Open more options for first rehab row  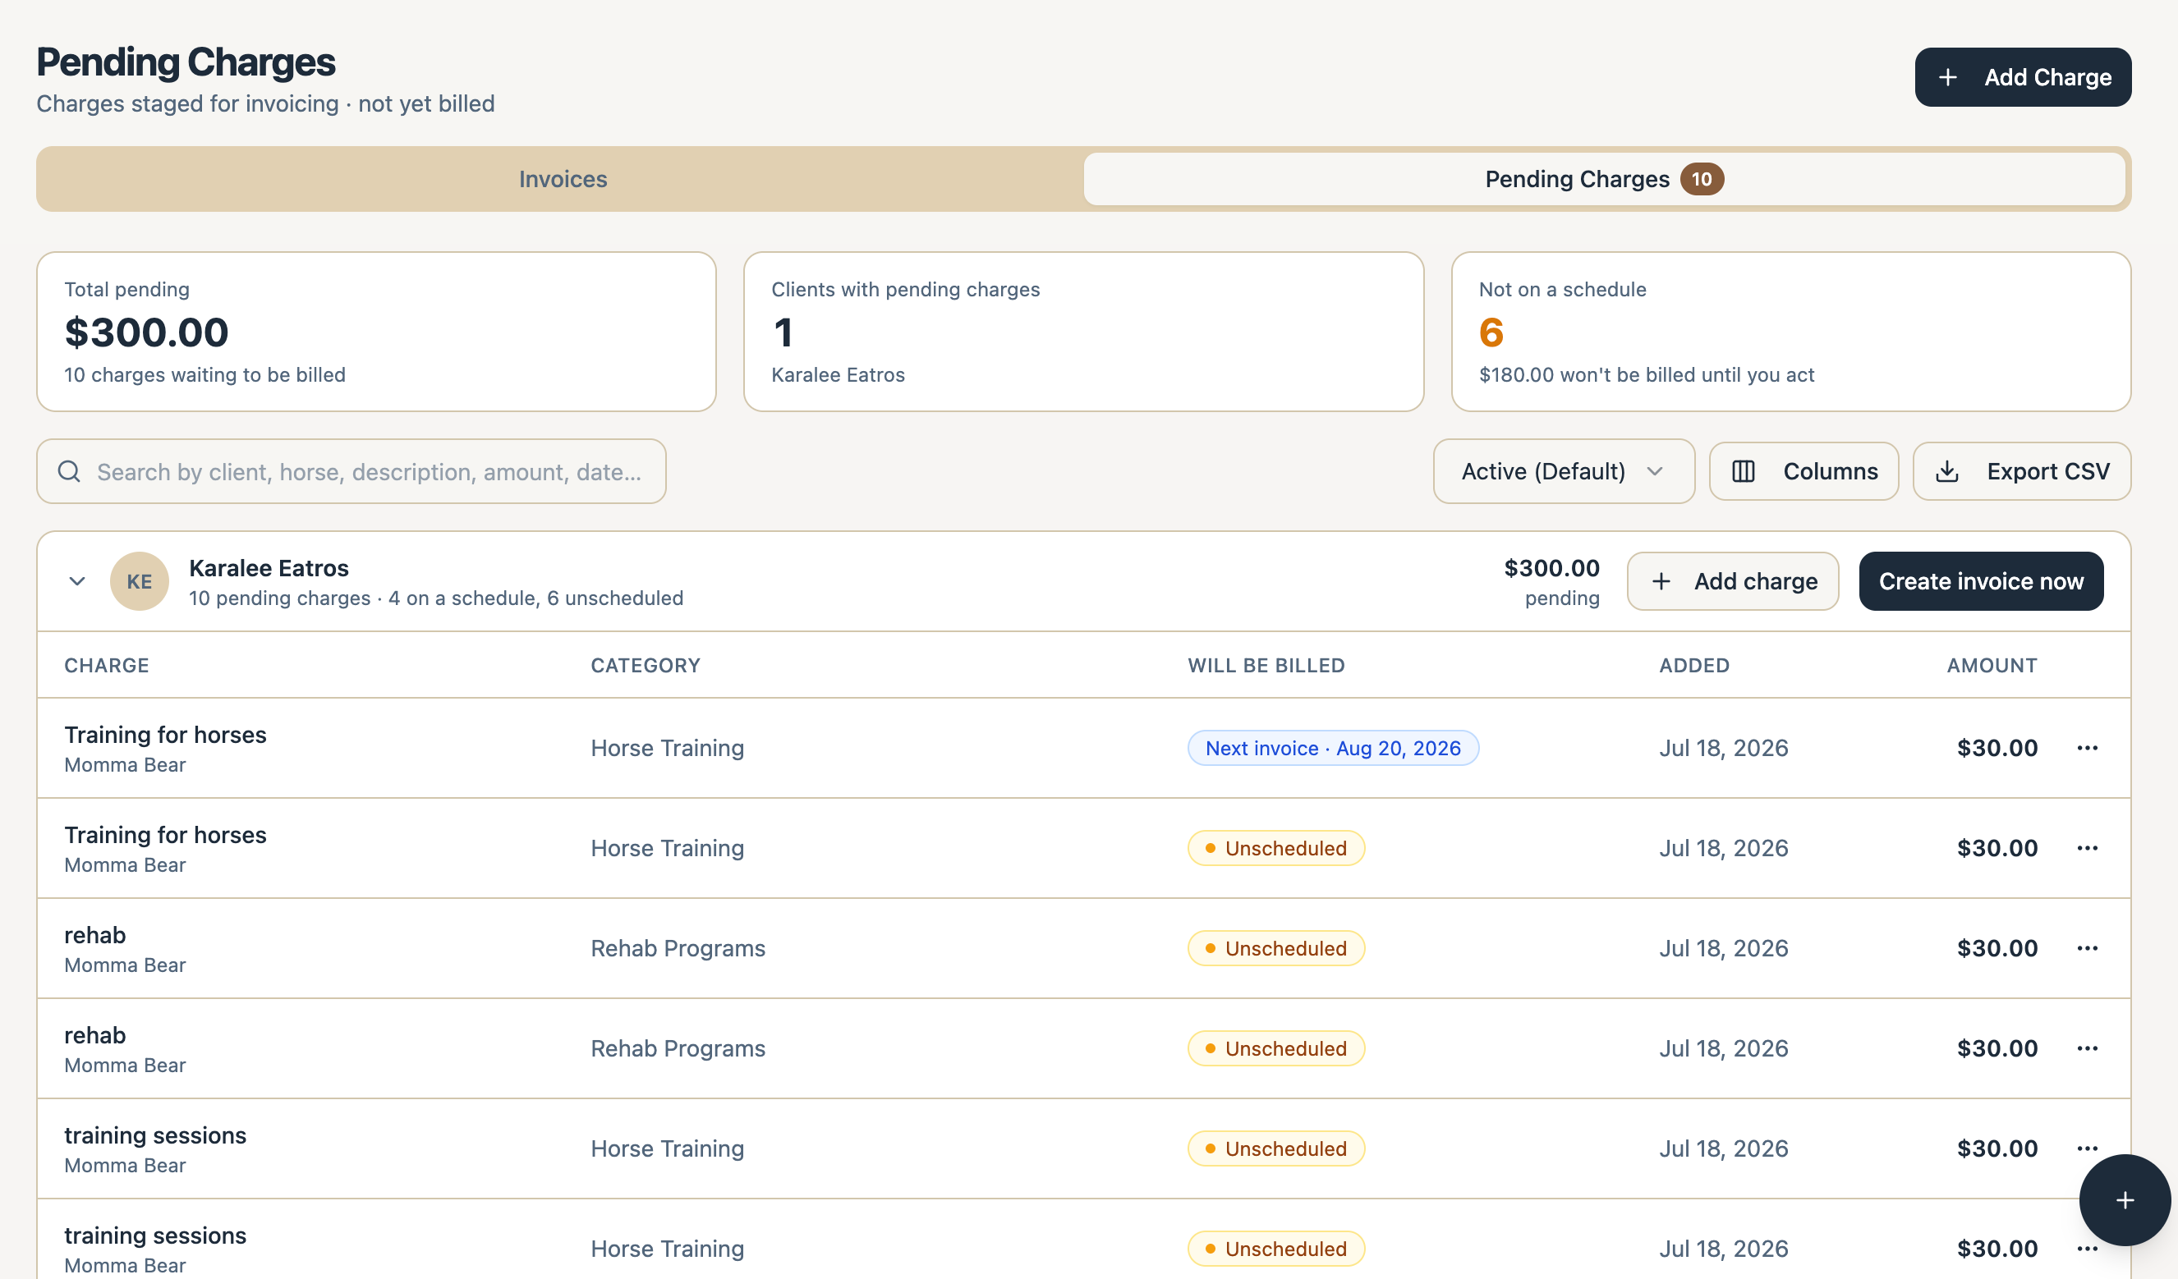[x=2088, y=948]
